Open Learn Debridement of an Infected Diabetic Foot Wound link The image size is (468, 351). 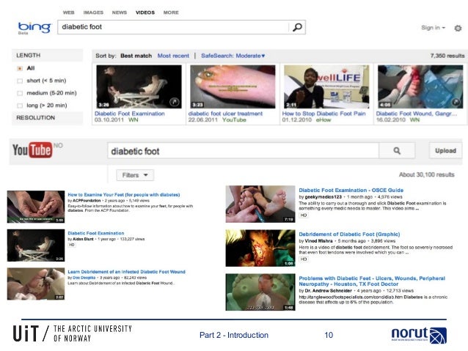coord(127,272)
